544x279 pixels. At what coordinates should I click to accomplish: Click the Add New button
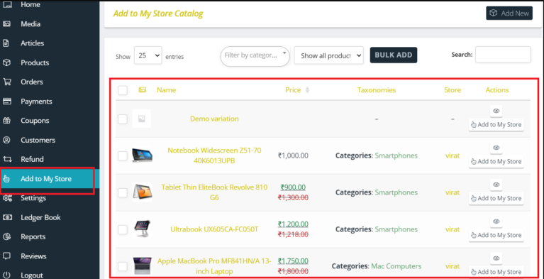click(509, 13)
